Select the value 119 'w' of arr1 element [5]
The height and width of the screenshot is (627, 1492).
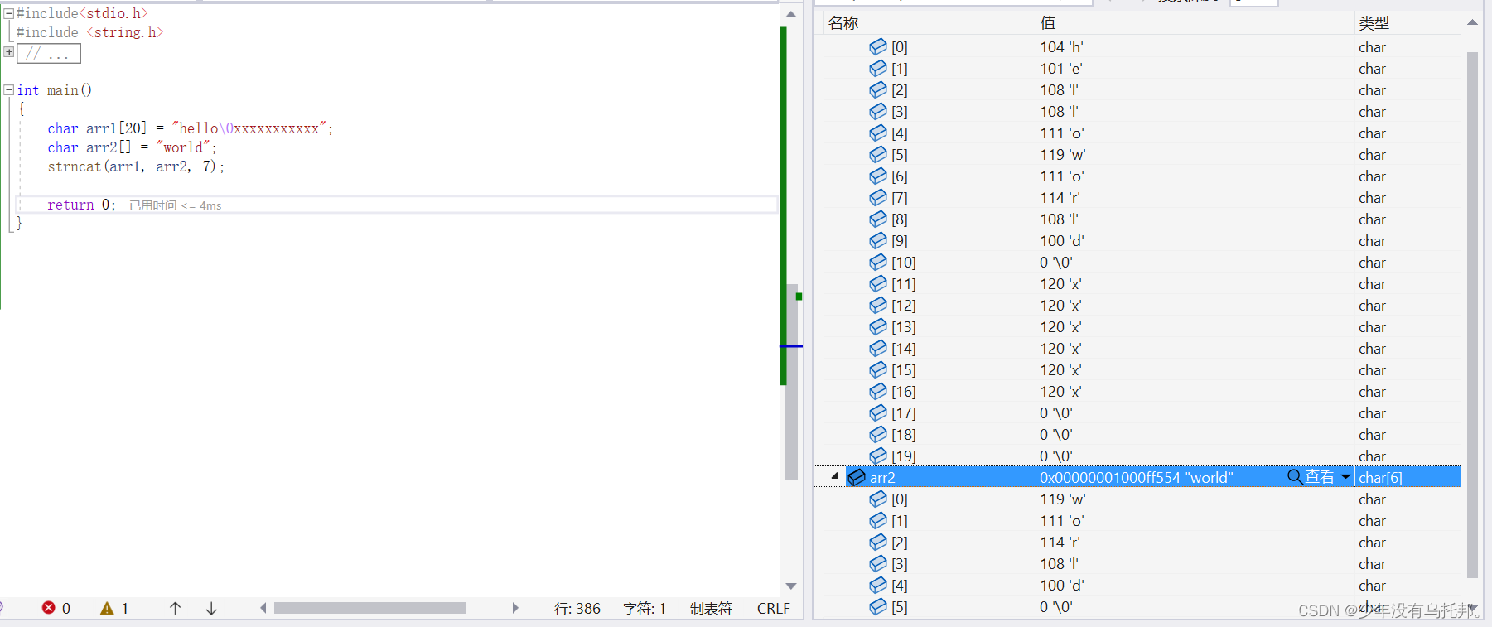[x=1063, y=155]
